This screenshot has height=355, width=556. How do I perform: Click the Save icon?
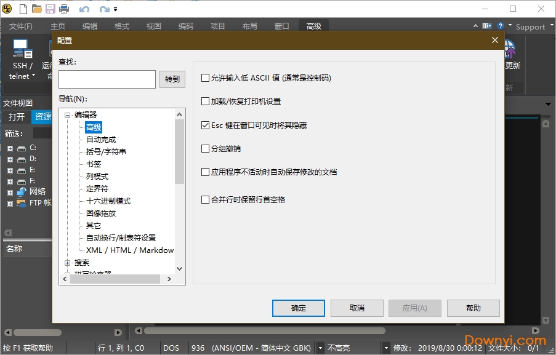50,9
